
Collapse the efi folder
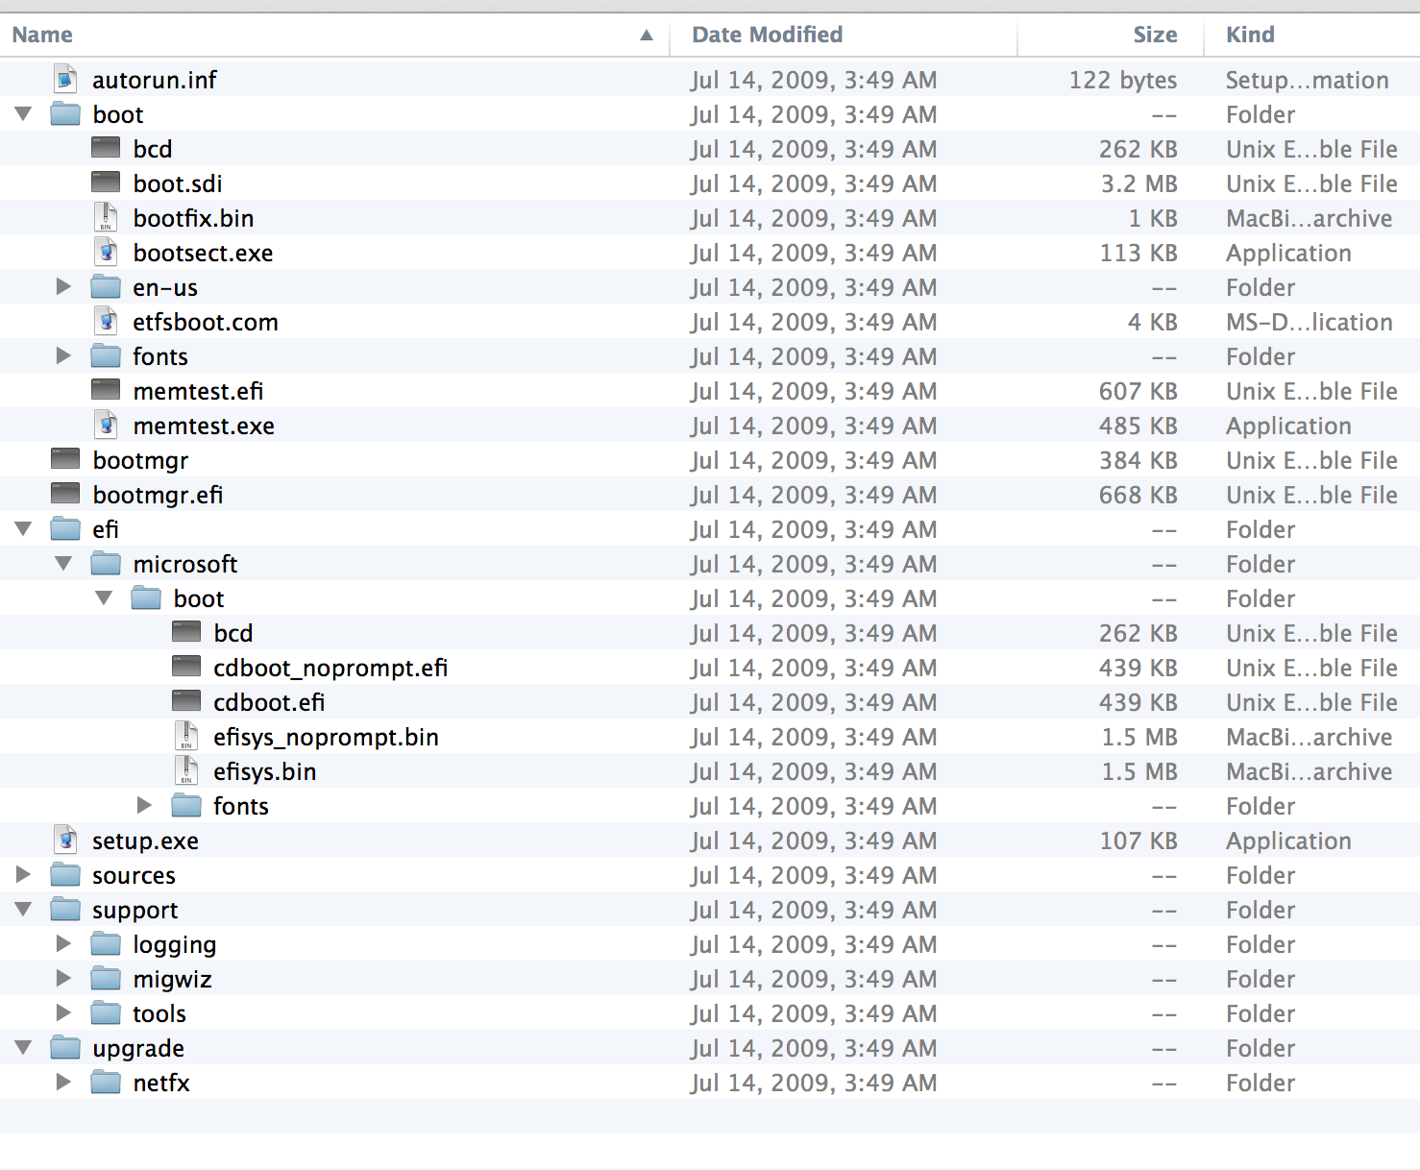point(22,528)
